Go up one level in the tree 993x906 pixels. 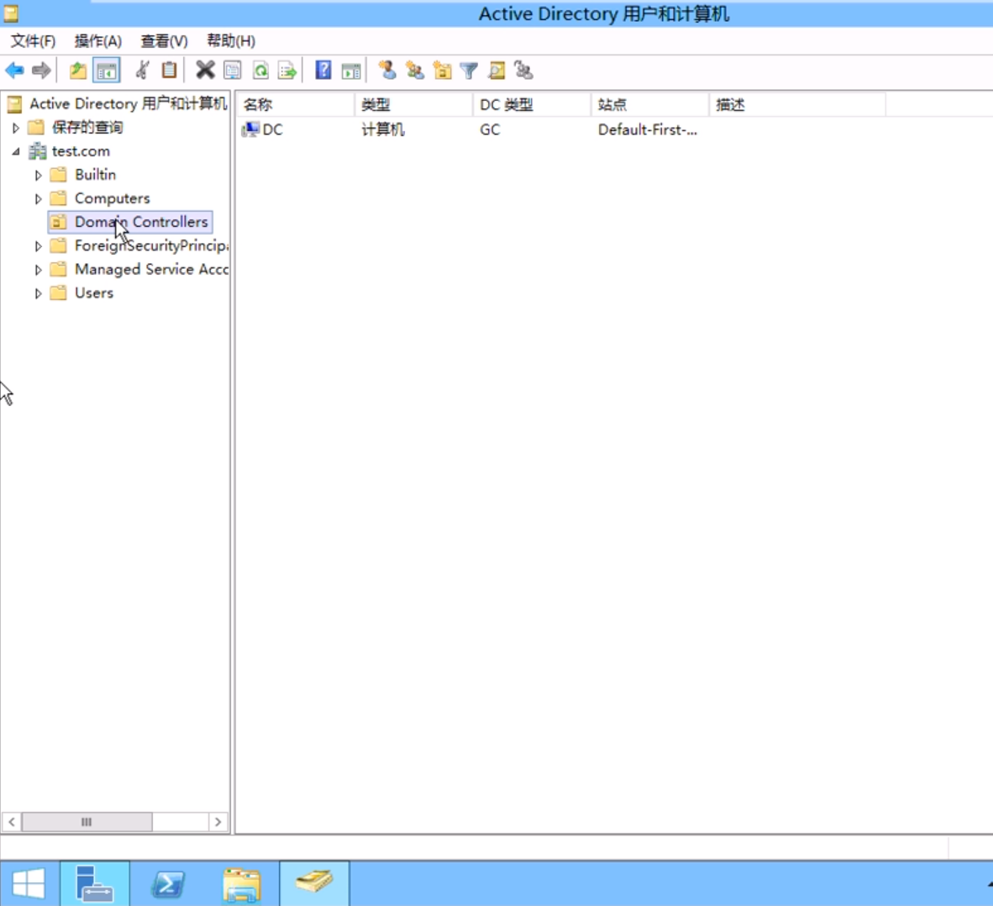(x=78, y=71)
